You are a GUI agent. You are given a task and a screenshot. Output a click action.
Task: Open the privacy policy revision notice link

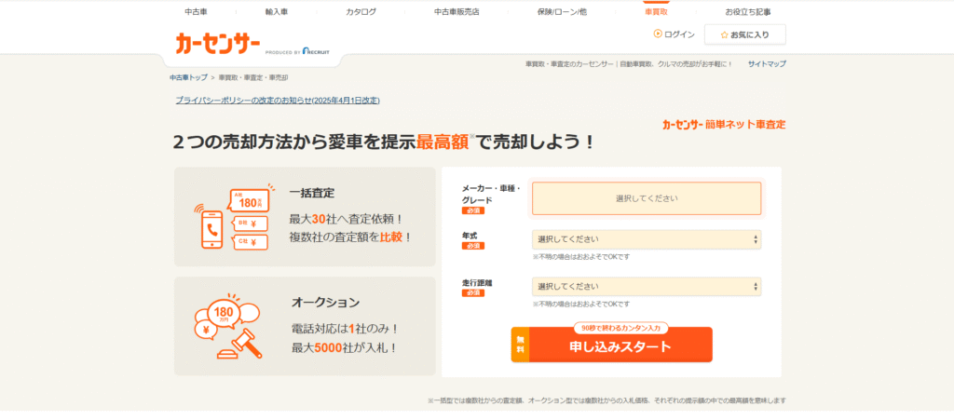[x=278, y=101]
